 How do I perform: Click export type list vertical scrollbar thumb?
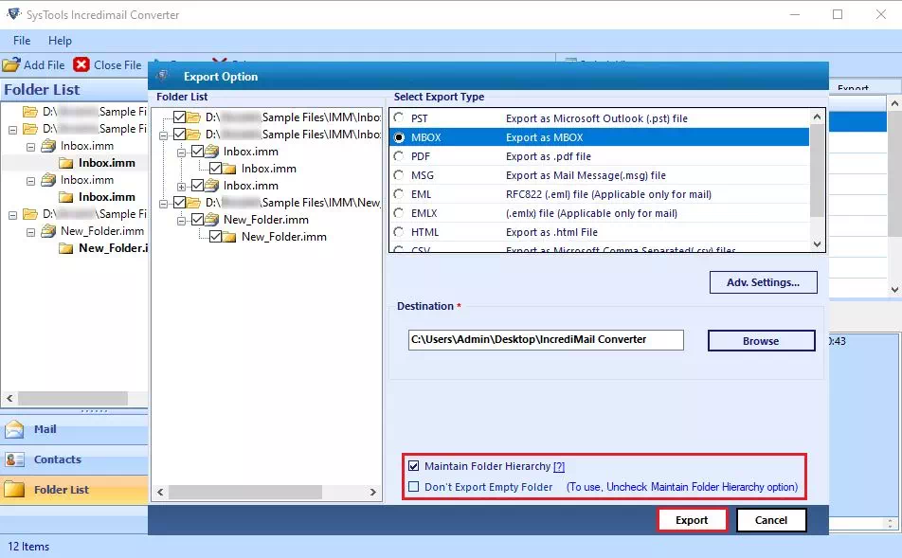[817, 171]
